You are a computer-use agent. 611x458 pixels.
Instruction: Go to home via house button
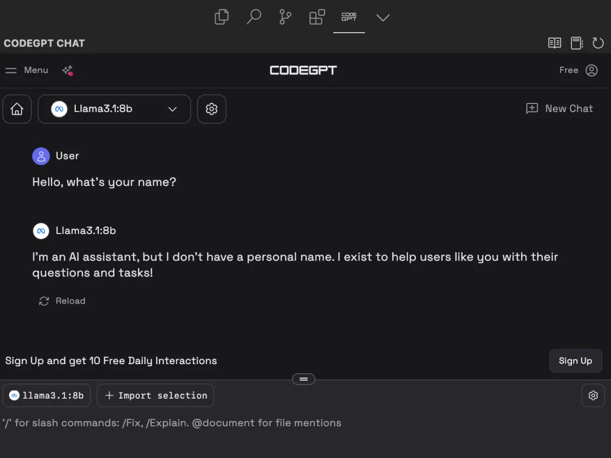[x=17, y=109]
